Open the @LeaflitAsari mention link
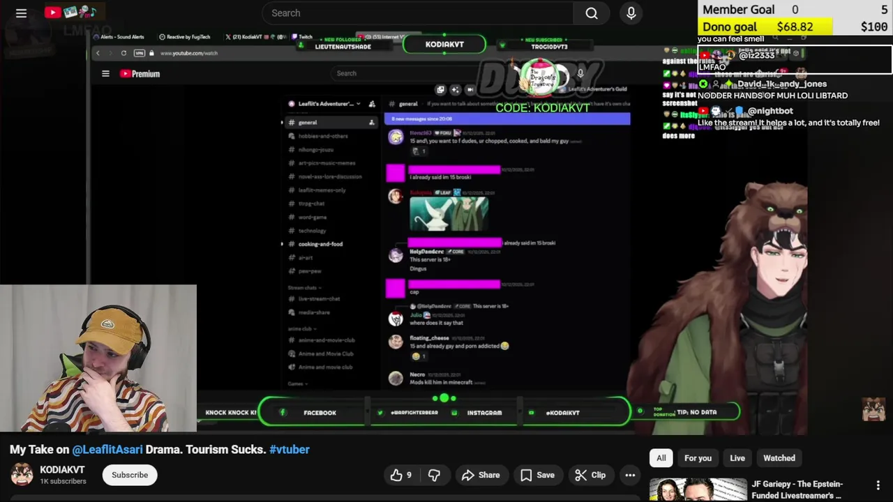The width and height of the screenshot is (893, 502). pyautogui.click(x=107, y=450)
